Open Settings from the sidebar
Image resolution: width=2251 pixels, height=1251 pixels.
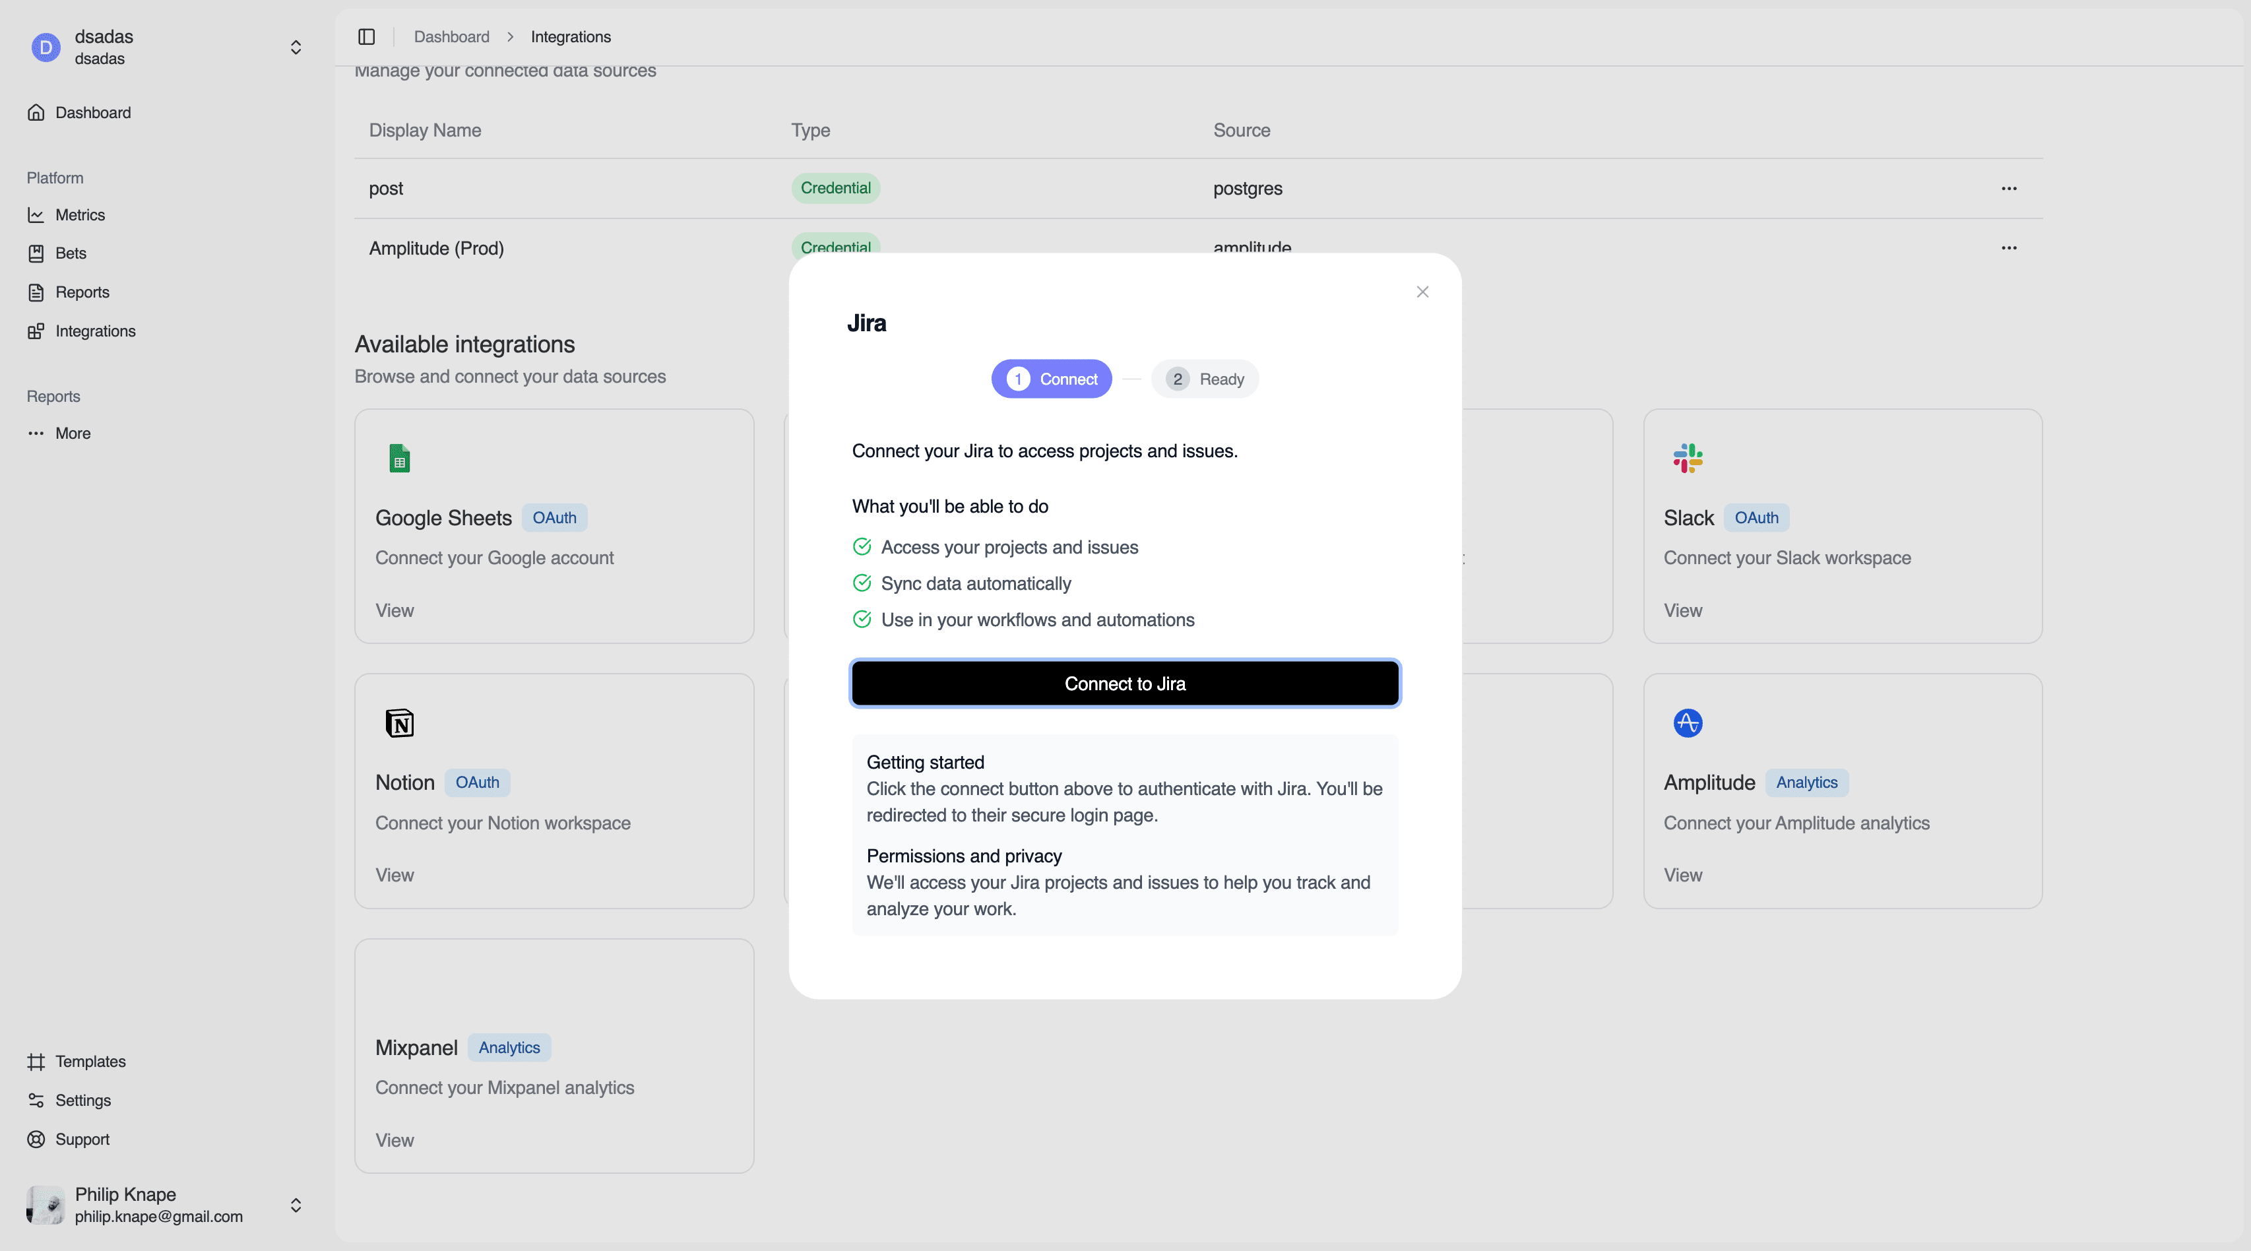[x=83, y=1100]
